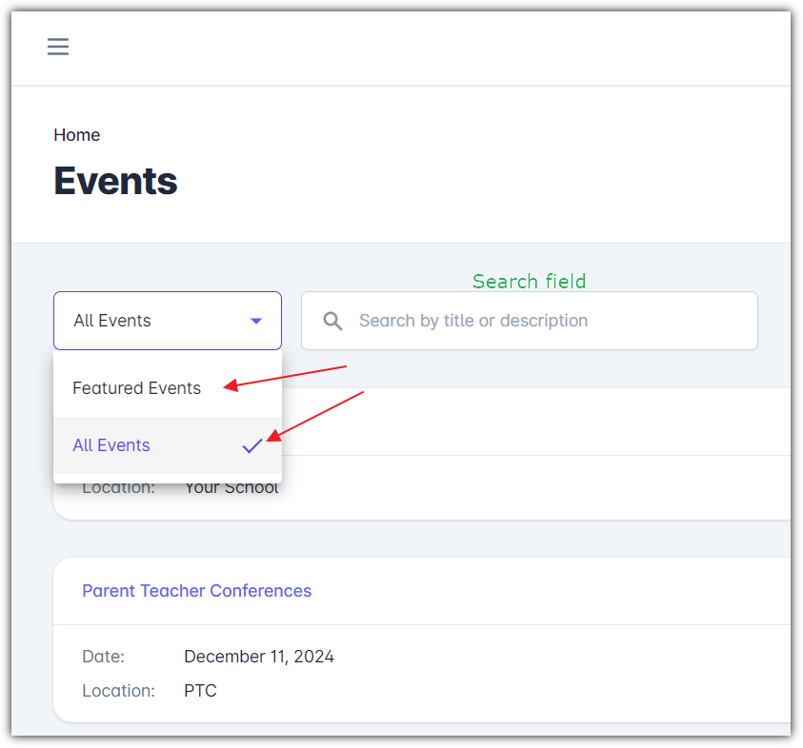Select Featured Events from the dropdown list
This screenshot has width=803, height=748.
pos(137,388)
